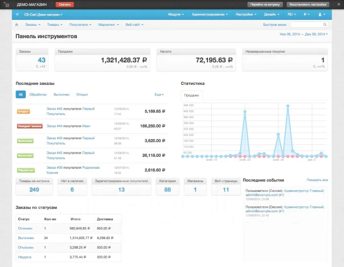The width and height of the screenshot is (344, 267).
Task: Click the search magnifier icon
Action: (325, 25)
